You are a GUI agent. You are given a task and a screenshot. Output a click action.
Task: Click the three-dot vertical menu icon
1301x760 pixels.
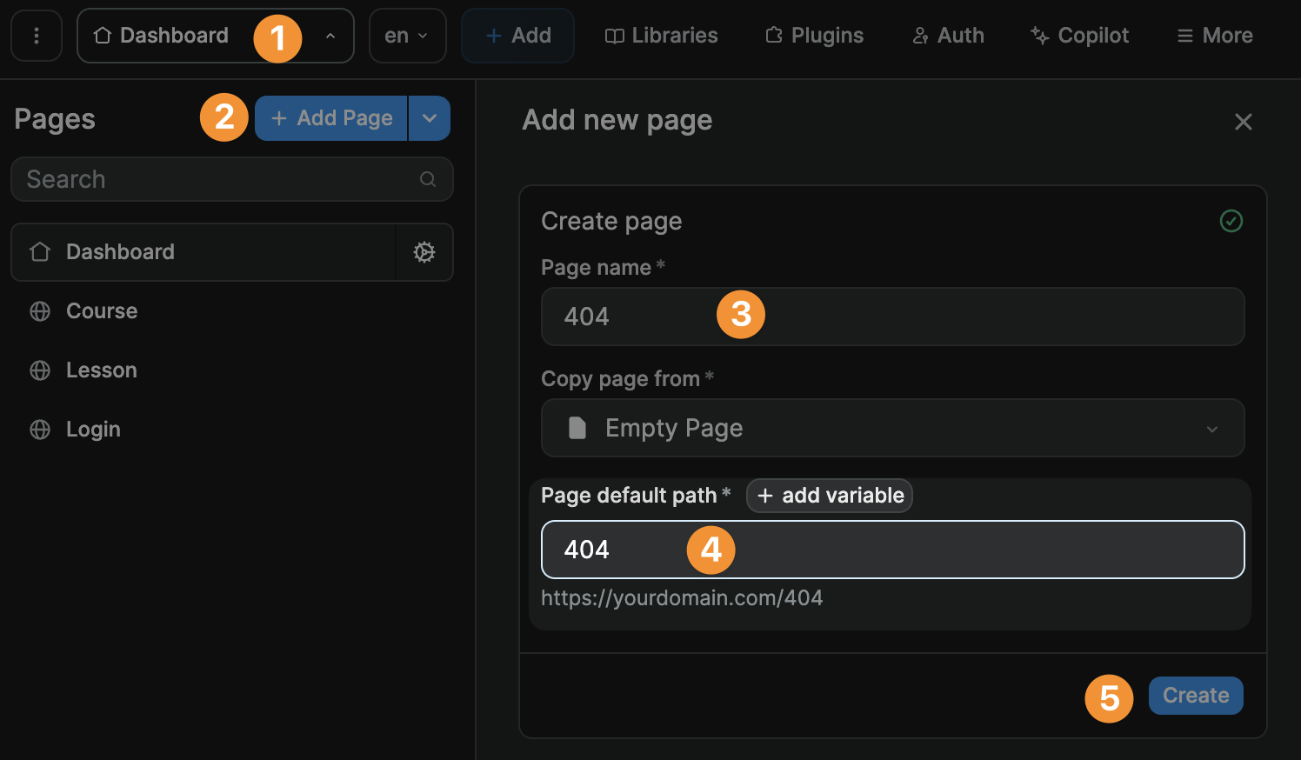point(36,36)
